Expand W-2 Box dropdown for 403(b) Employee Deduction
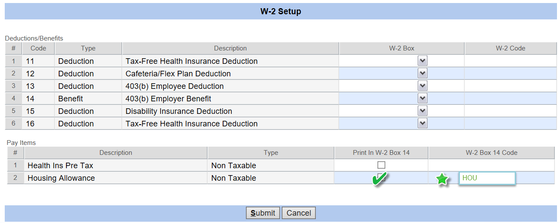The image size is (560, 223). coord(422,86)
